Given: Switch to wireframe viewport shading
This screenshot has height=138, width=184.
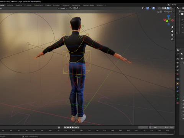Looking at the screenshot, I should tap(163, 8).
